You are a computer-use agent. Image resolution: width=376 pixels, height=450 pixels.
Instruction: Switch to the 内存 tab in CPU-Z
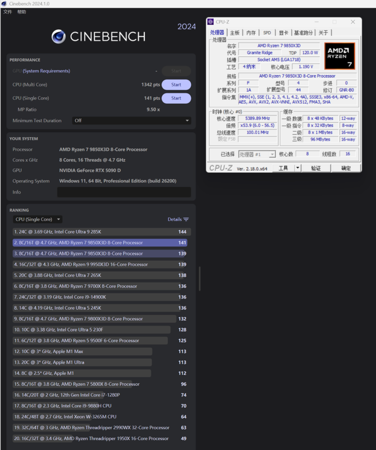[251, 33]
